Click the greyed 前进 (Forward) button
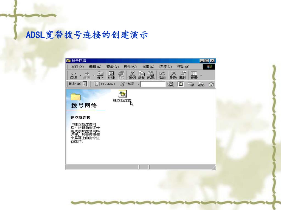Screen dimensions: 281x210 tap(87, 75)
